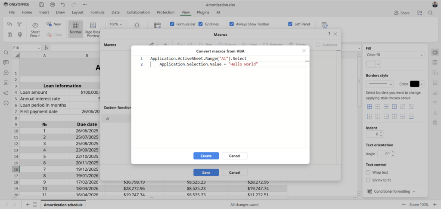Click Cancel in the Macros window

(x=235, y=172)
